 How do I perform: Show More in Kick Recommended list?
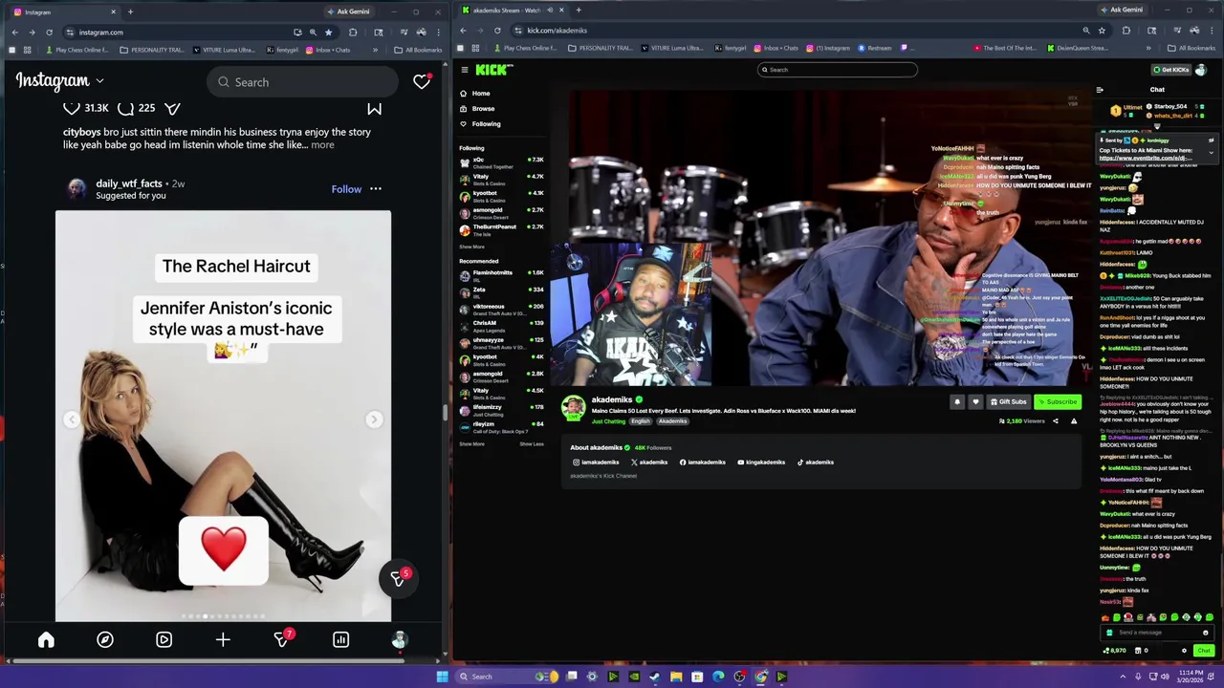tap(471, 443)
